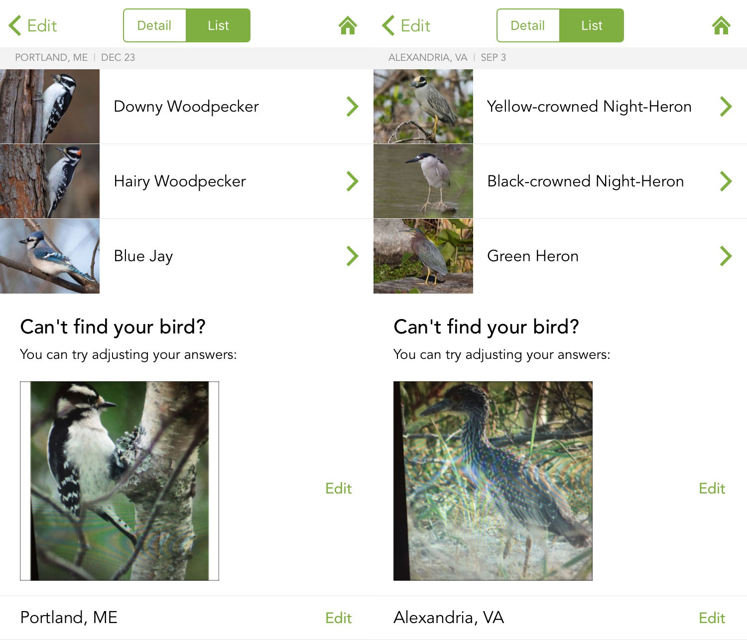Edit the heron photo answer
Screen dimensions: 747x640
tap(712, 488)
